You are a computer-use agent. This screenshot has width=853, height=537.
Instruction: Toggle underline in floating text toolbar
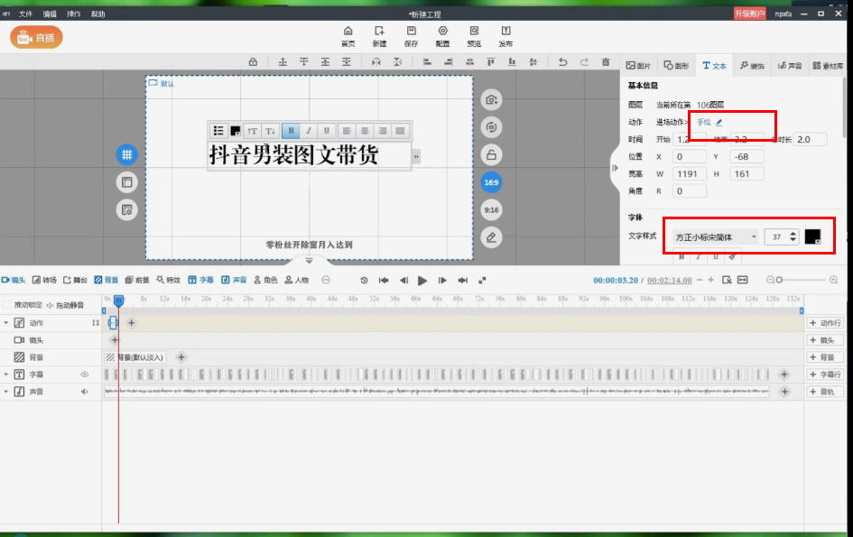327,131
